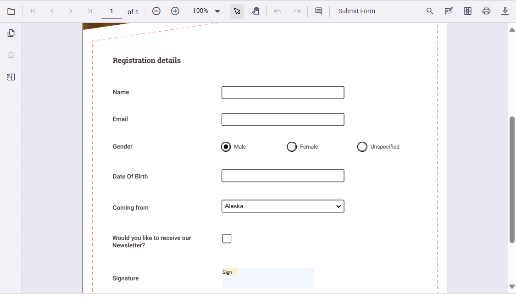Download the PDF document
The height and width of the screenshot is (299, 516).
click(x=505, y=11)
